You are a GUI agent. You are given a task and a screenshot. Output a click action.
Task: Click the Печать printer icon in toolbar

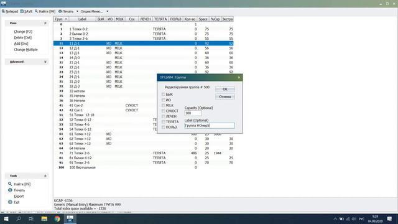pos(60,11)
